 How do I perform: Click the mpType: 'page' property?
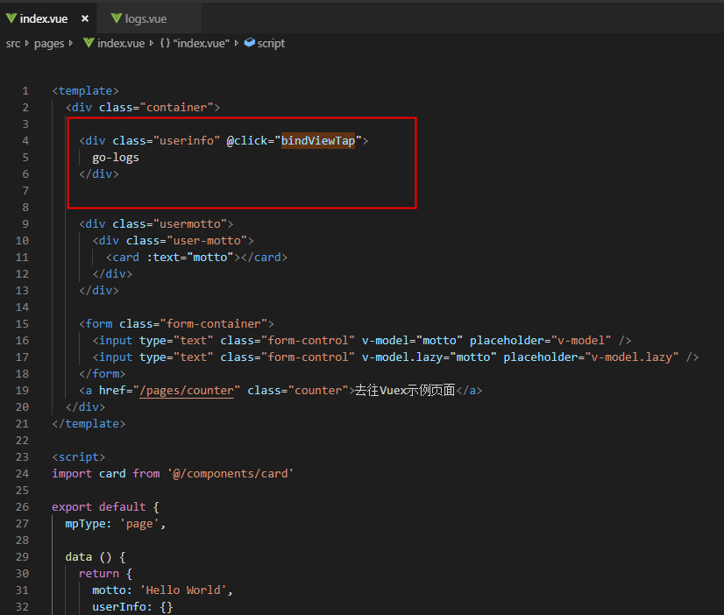112,524
